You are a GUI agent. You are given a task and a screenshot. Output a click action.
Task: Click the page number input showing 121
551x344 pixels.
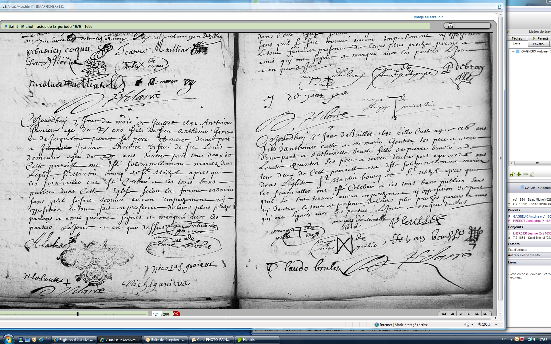[156, 314]
